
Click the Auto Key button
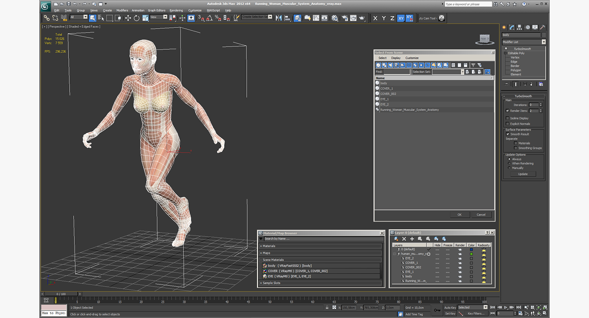click(450, 308)
